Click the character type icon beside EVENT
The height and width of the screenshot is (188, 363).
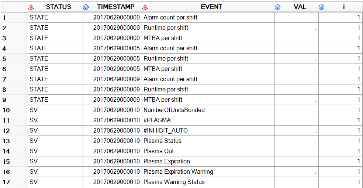[x=145, y=7]
